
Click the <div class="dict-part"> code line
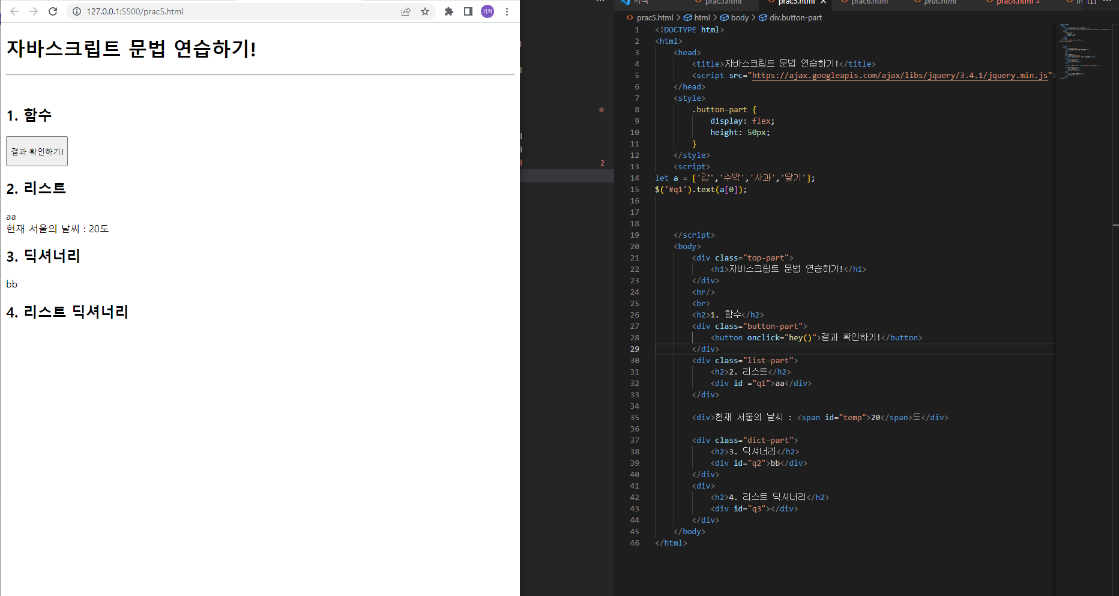tap(745, 441)
